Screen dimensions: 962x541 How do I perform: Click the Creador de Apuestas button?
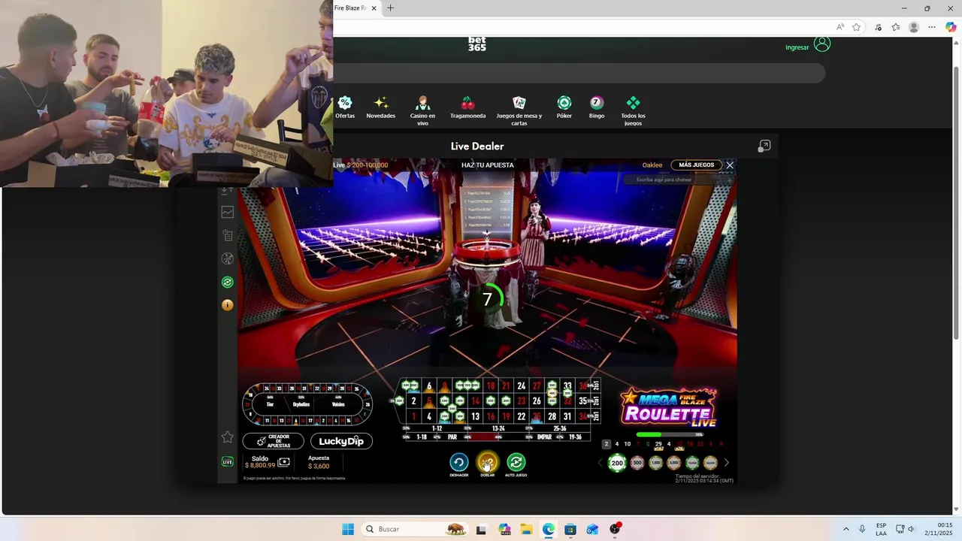[273, 441]
